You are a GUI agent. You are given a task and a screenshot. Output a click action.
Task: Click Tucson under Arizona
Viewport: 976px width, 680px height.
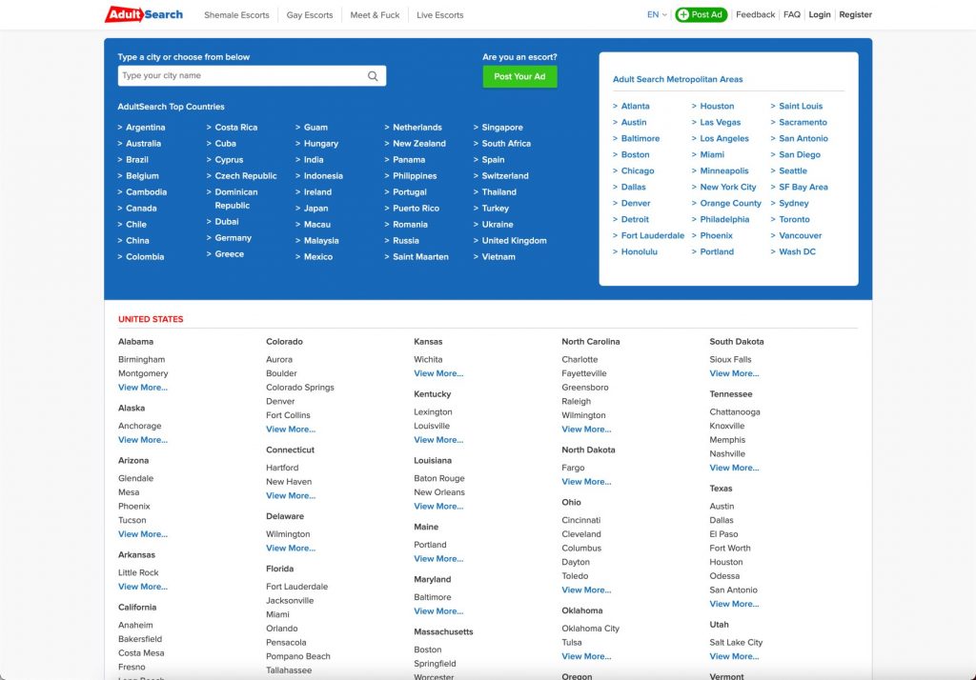point(132,519)
